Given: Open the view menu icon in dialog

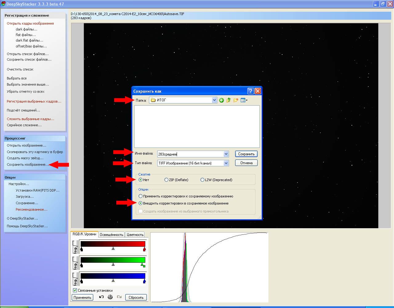Looking at the screenshot, I should tap(244, 100).
